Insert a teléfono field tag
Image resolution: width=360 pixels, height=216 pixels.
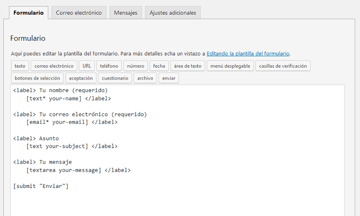(109, 66)
